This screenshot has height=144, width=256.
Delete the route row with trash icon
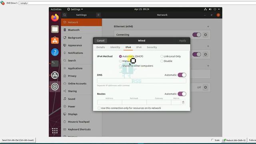tap(183, 102)
